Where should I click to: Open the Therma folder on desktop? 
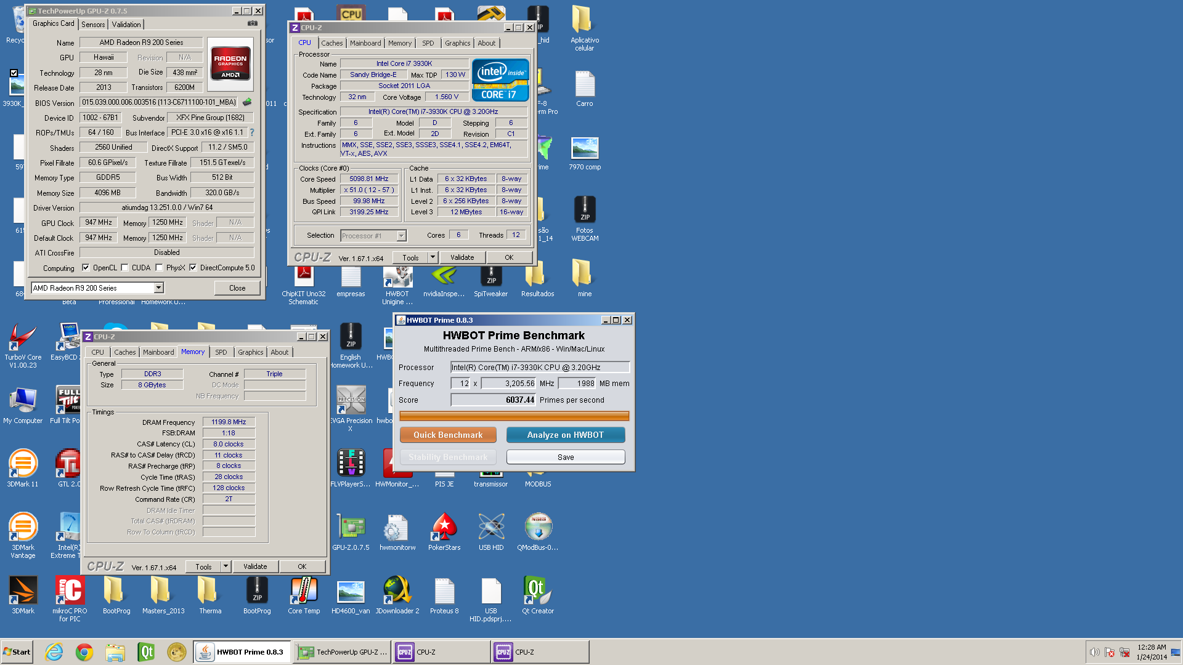click(x=210, y=595)
